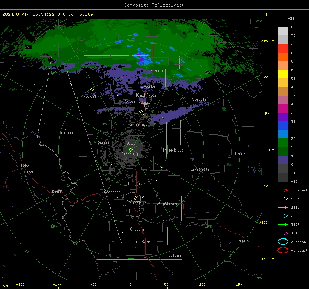Viewport: 309px width, 289px height.
Task: Click the cyan current ellipse legend icon
Action: tap(283, 242)
